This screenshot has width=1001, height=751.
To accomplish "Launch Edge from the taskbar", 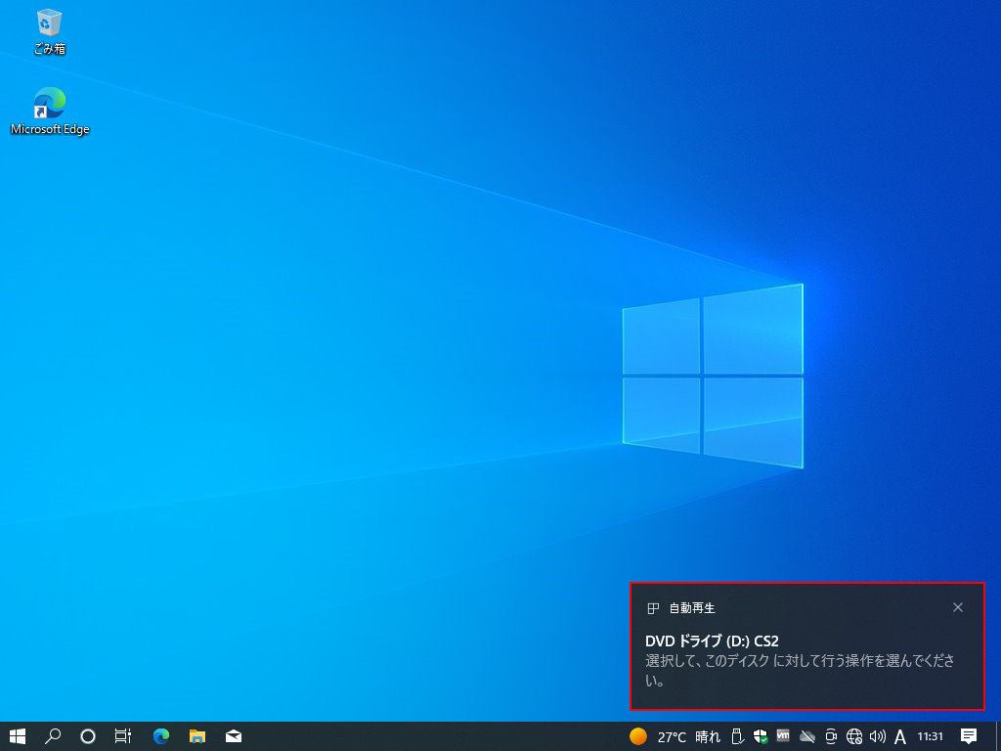I will point(161,736).
